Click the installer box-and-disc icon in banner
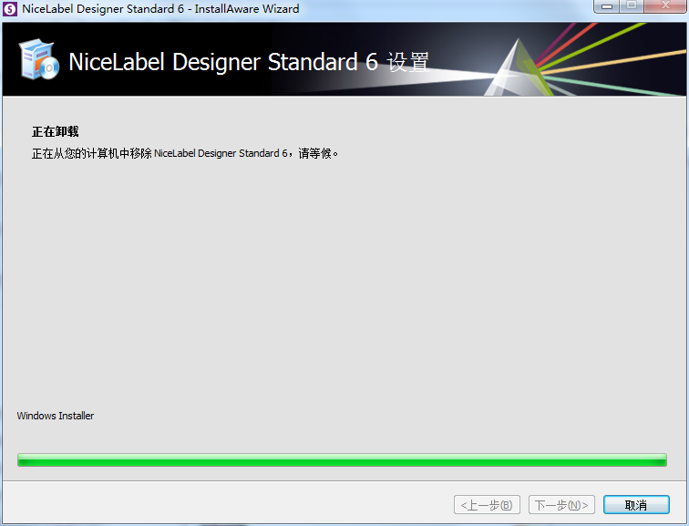 click(38, 59)
